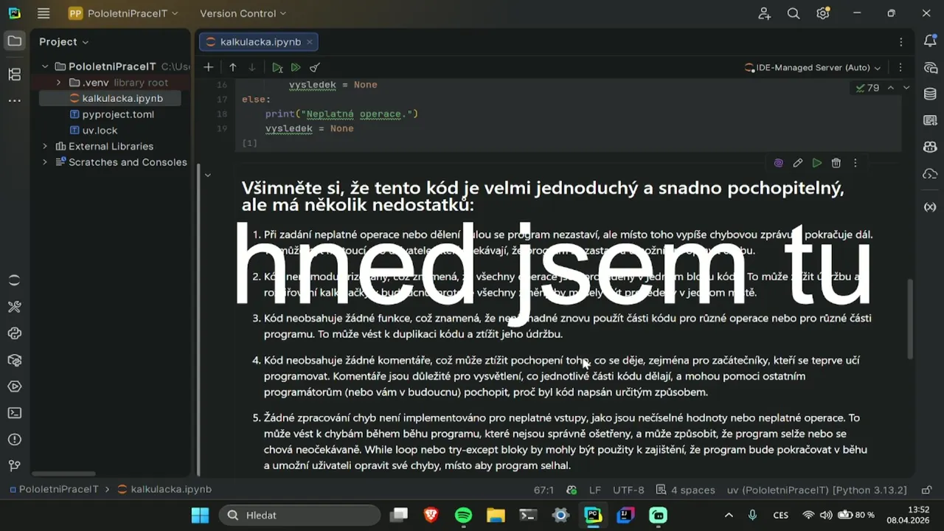944x531 pixels.
Task: Run all cells in the notebook
Action: 296,67
